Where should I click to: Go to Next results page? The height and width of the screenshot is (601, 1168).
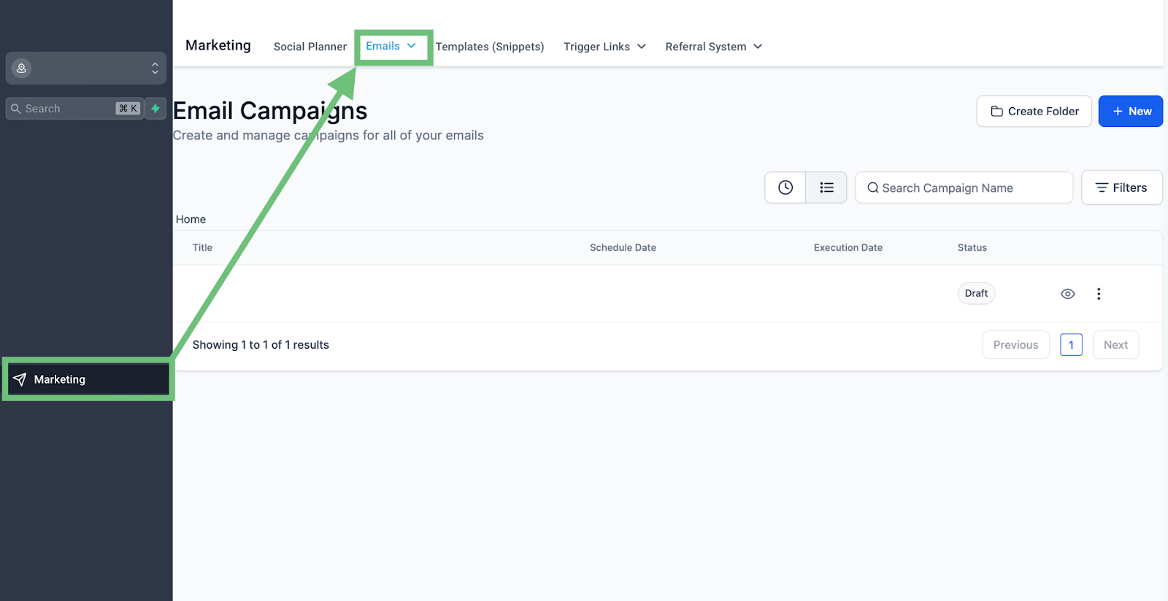pyautogui.click(x=1115, y=345)
